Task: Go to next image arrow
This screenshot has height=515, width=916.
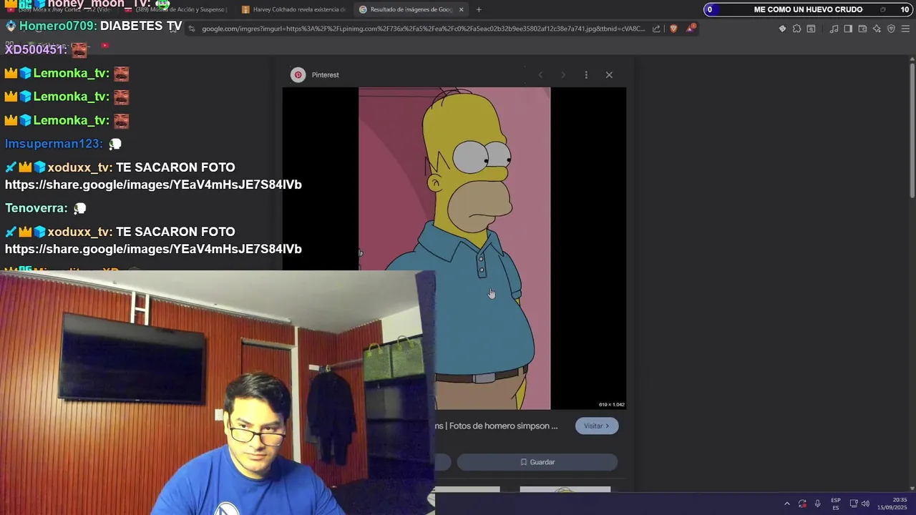Action: 563,74
